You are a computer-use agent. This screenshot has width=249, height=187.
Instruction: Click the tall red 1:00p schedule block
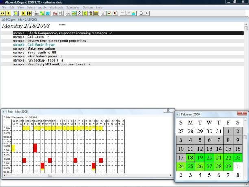click(x=35, y=148)
